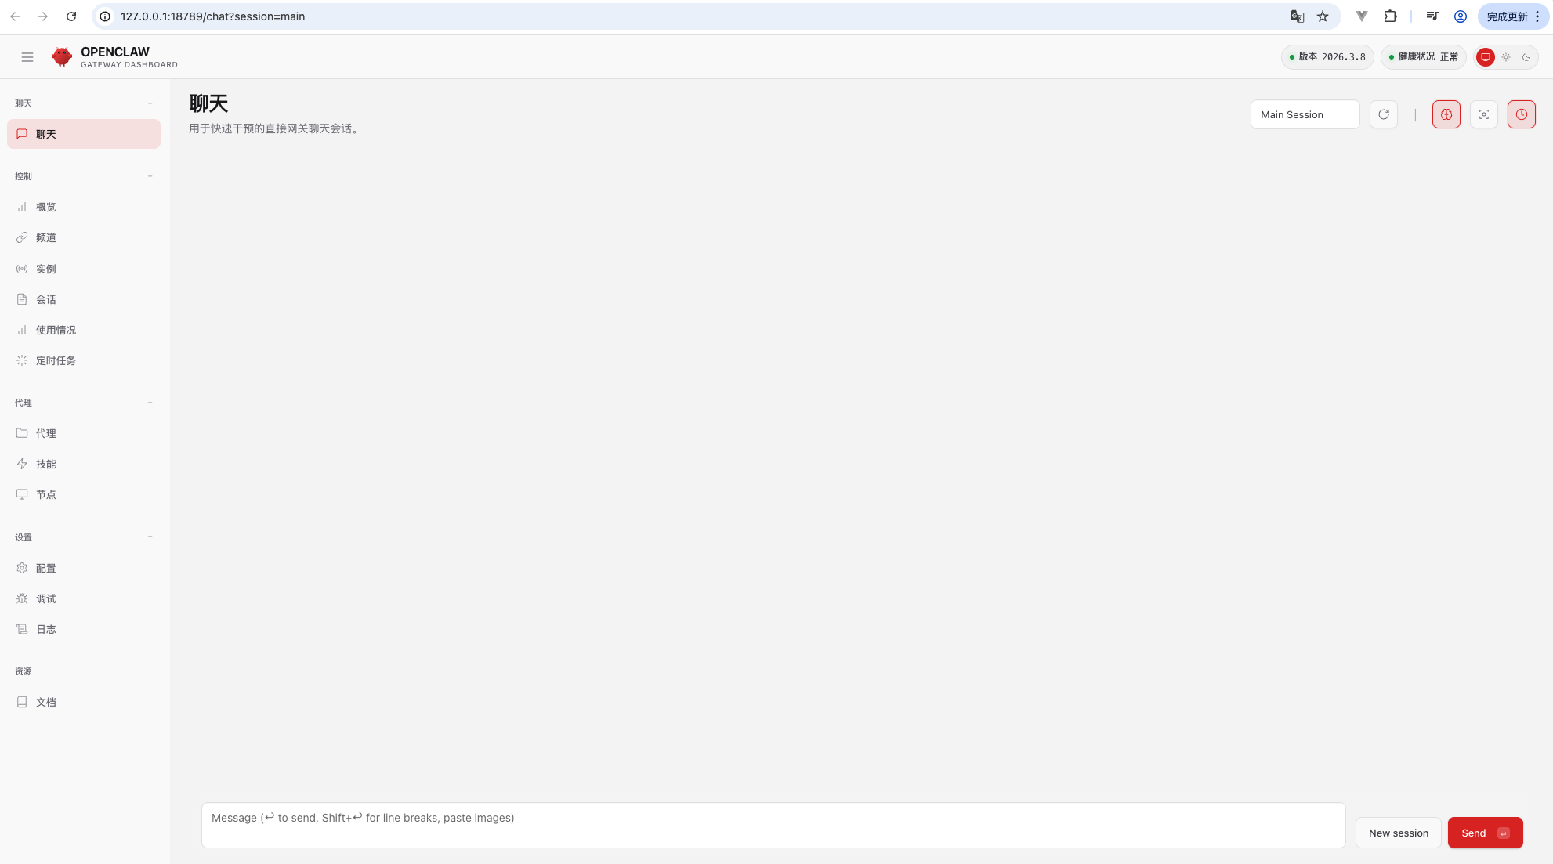
Task: Open the 配置 config page
Action: click(x=84, y=568)
